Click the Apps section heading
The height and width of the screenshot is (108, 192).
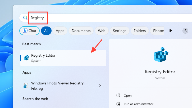click(27, 73)
